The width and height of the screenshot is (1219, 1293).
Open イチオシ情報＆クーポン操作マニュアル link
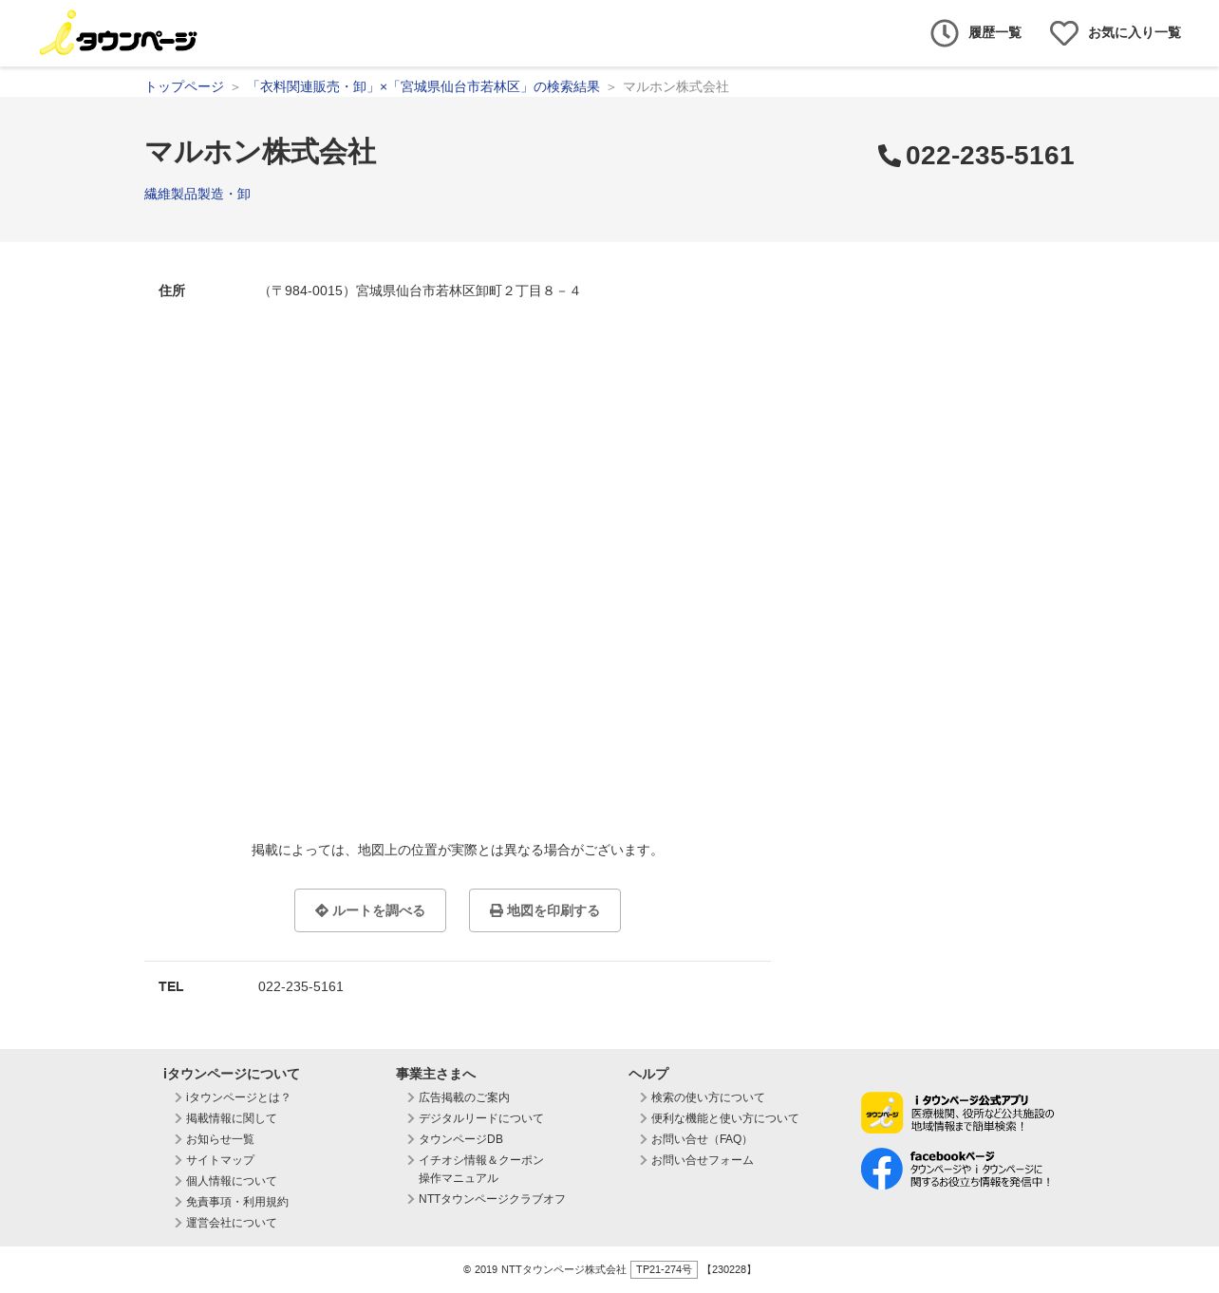[481, 1169]
